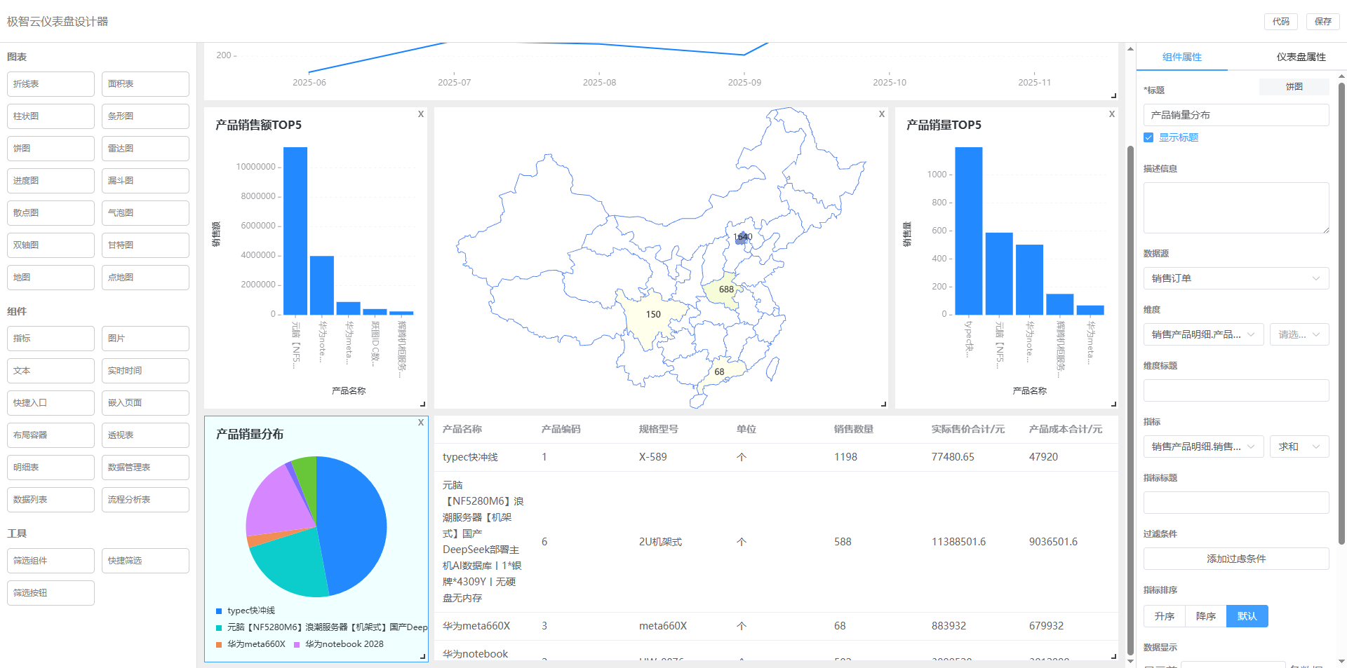Select 降序 sort order
This screenshot has height=668, width=1347.
coord(1205,616)
